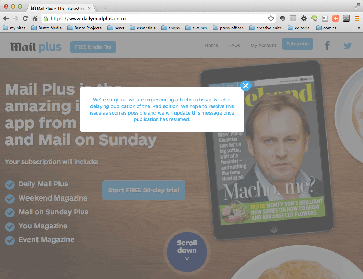This screenshot has width=363, height=279.
Task: Open the news bookmarks folder
Action: (x=116, y=28)
